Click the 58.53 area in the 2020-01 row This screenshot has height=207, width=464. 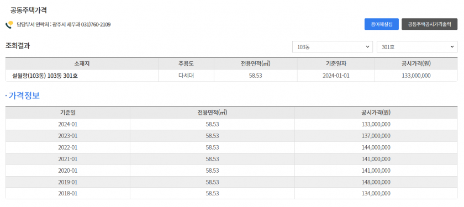click(x=212, y=171)
